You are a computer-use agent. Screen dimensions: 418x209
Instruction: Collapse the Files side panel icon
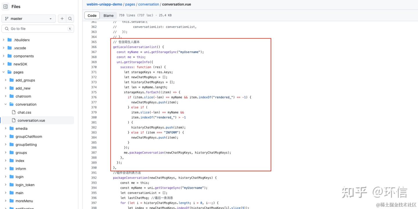[5, 6]
